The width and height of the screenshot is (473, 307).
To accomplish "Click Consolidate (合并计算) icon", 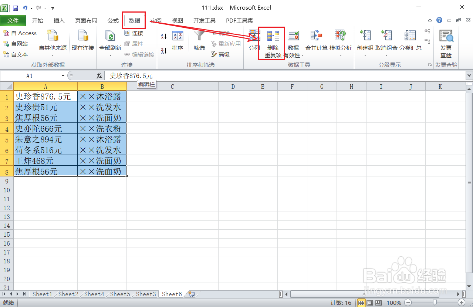I will click(316, 36).
